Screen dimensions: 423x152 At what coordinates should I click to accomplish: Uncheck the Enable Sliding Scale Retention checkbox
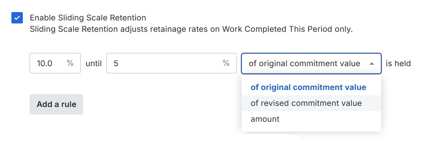[x=17, y=18]
